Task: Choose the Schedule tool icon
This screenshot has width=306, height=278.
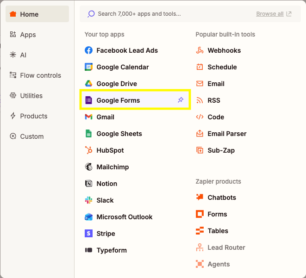Action: click(x=200, y=67)
